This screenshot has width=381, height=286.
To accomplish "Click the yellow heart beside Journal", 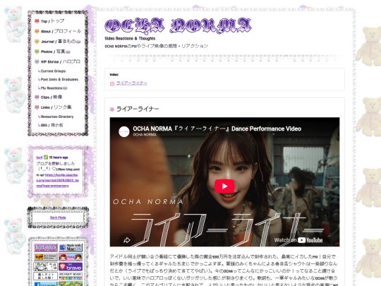I will point(37,42).
